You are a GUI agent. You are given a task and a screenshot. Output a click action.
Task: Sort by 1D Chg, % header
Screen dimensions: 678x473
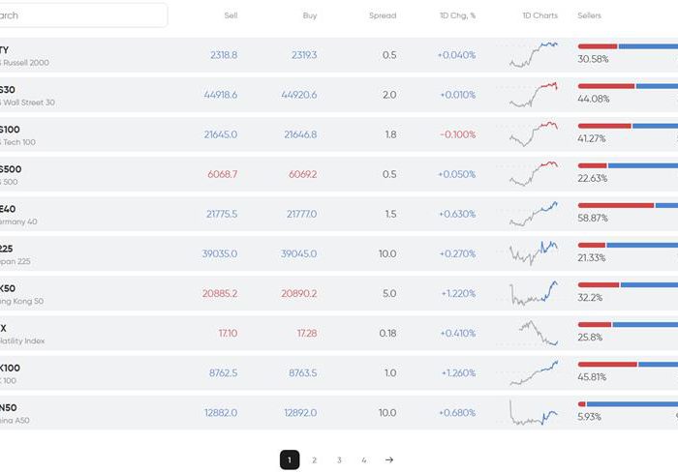(456, 15)
